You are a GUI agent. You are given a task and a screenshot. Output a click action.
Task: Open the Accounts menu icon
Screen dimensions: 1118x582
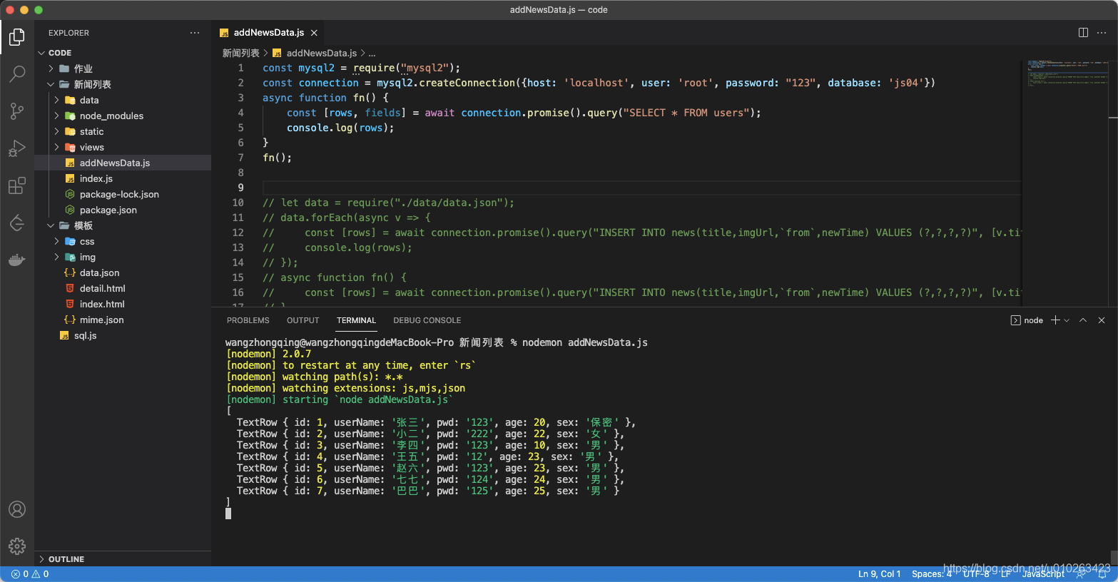coord(17,509)
